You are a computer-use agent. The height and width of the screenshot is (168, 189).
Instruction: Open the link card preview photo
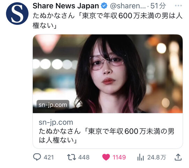tap(108, 74)
